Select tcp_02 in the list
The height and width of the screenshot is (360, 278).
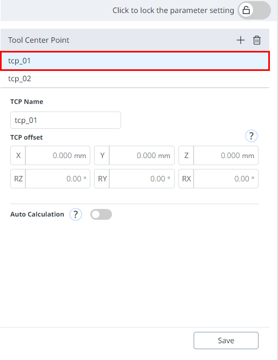pos(135,78)
